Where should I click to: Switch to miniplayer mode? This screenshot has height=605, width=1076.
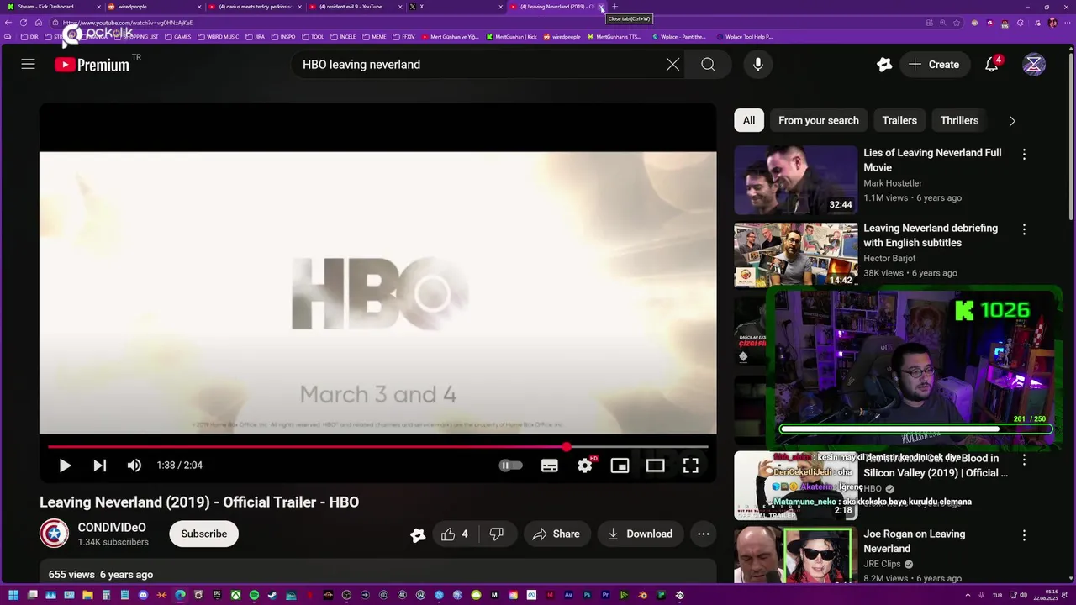point(620,466)
